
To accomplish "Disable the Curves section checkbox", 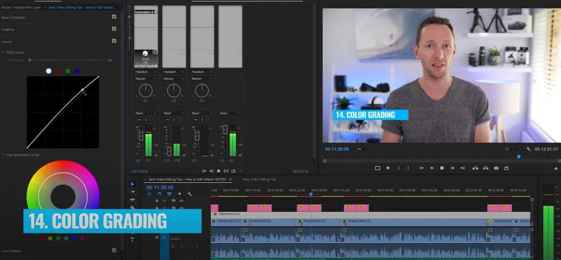I will (114, 41).
